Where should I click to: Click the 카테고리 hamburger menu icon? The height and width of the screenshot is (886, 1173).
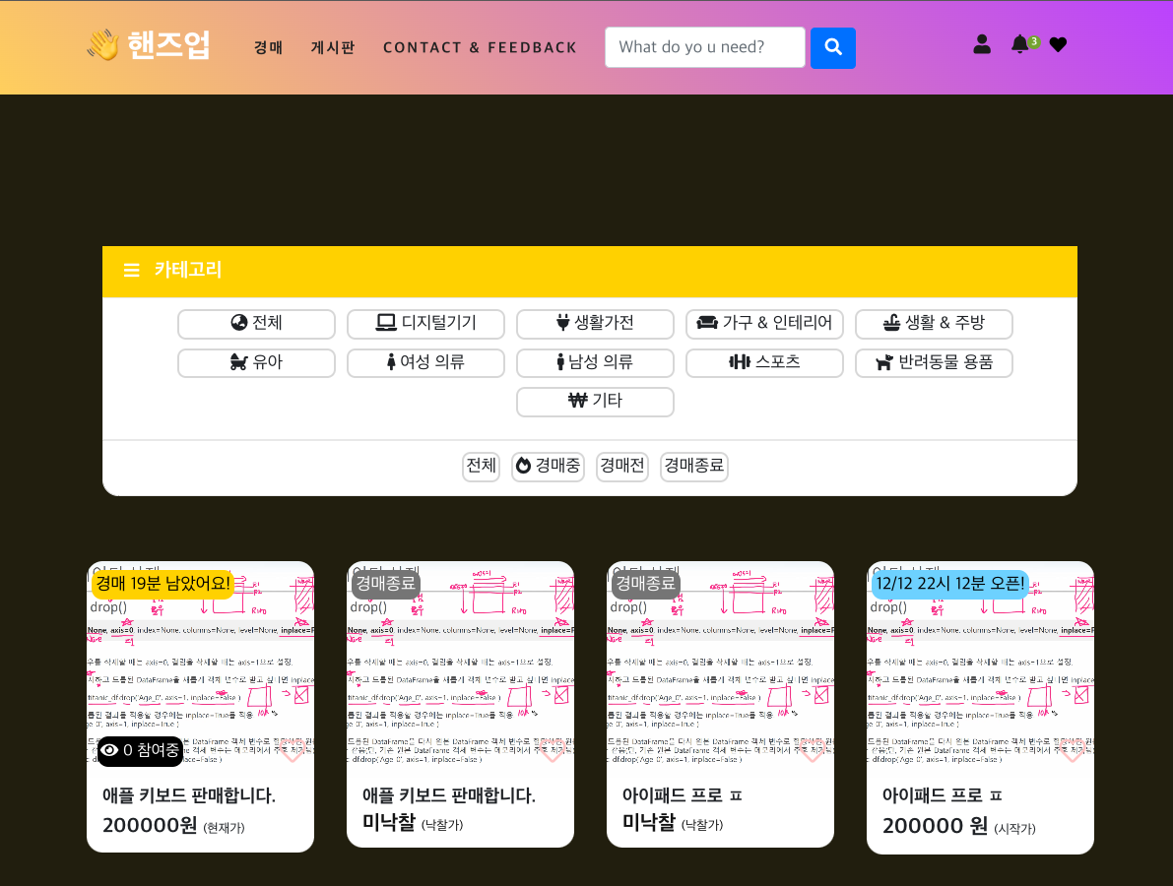pyautogui.click(x=131, y=271)
